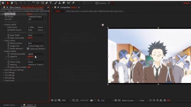Image resolution: width=191 pixels, height=107 pixels.
Task: Open the Motion Vectors Best dropdown
Action: coord(36,43)
